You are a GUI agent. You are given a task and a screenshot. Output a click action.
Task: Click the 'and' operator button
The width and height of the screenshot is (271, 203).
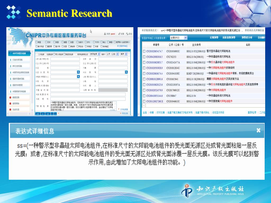click(38, 114)
